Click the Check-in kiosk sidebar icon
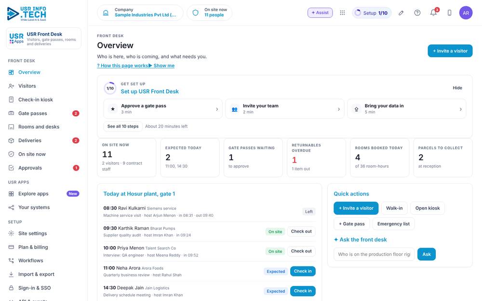Image resolution: width=482 pixels, height=301 pixels. pos(11,100)
